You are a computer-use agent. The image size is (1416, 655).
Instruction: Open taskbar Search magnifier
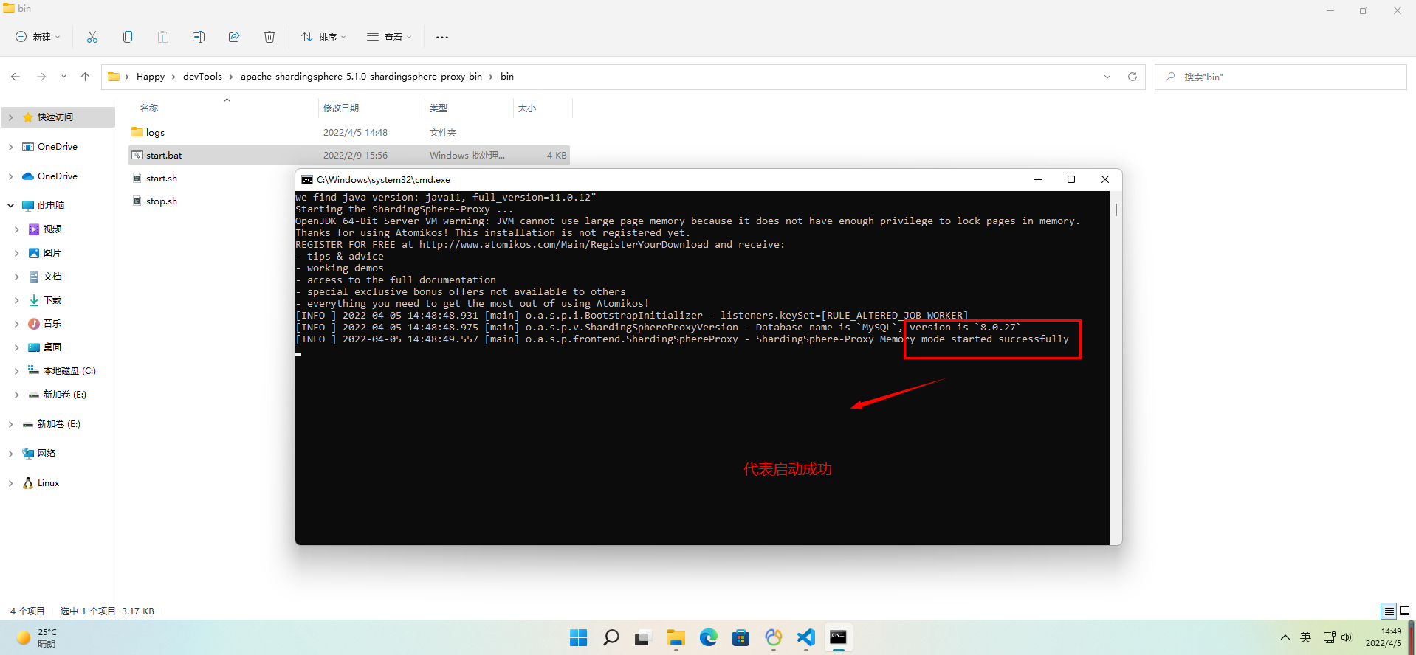coord(611,638)
